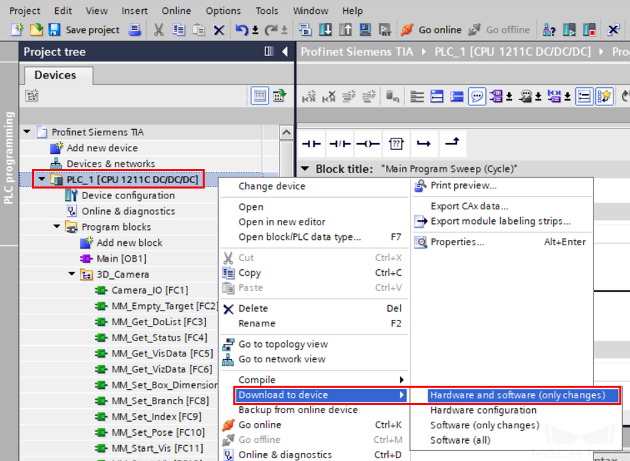Insert an empty box instruction
Image resolution: width=630 pixels, height=461 pixels.
396,143
